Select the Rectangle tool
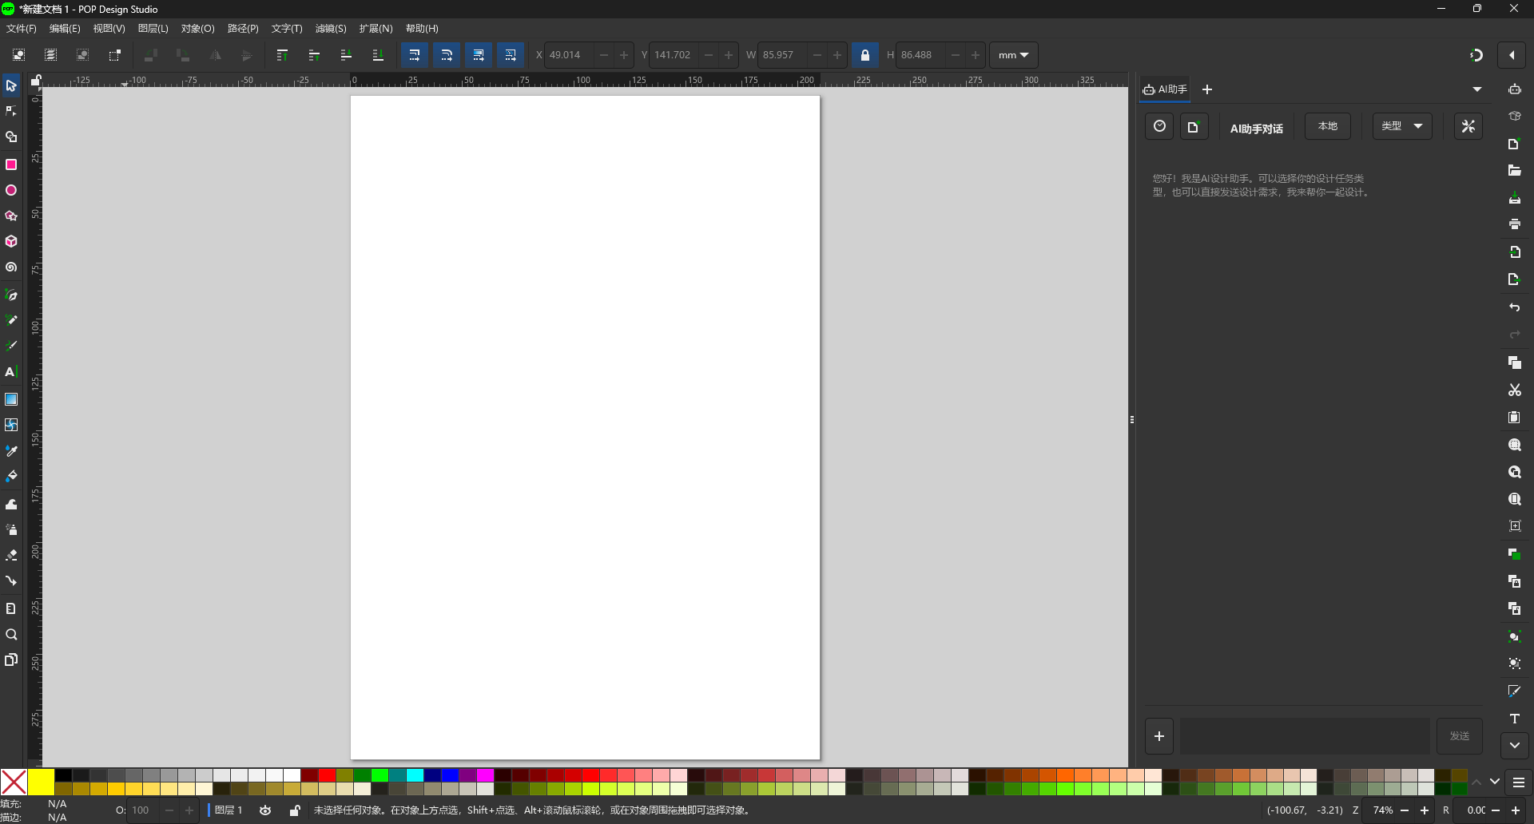 click(11, 164)
